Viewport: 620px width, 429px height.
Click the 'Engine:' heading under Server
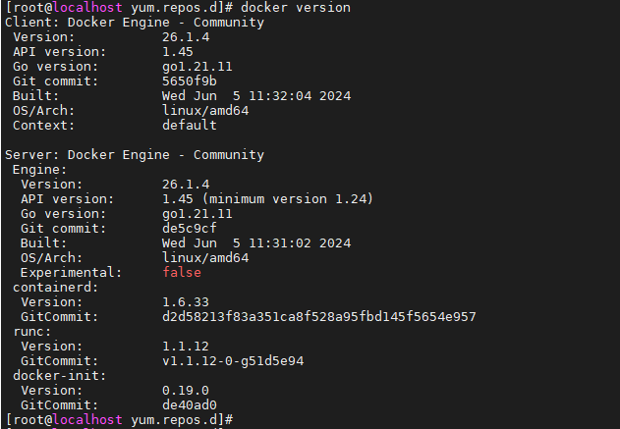pyautogui.click(x=39, y=170)
